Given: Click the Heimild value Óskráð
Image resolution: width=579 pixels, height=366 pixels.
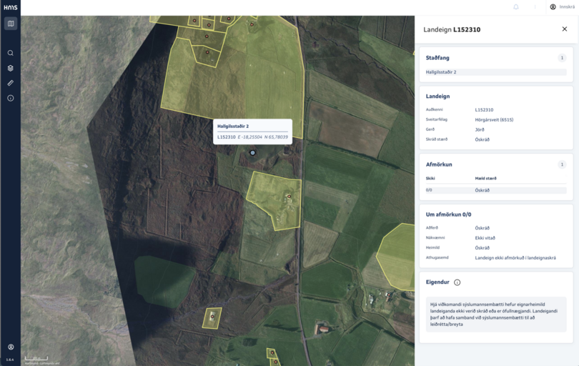Looking at the screenshot, I should coord(482,248).
